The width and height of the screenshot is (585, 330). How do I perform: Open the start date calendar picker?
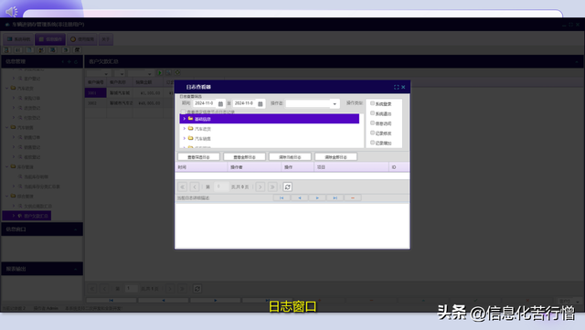(220, 104)
